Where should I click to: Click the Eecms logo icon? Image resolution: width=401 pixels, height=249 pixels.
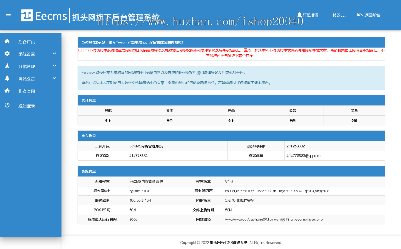[27, 15]
